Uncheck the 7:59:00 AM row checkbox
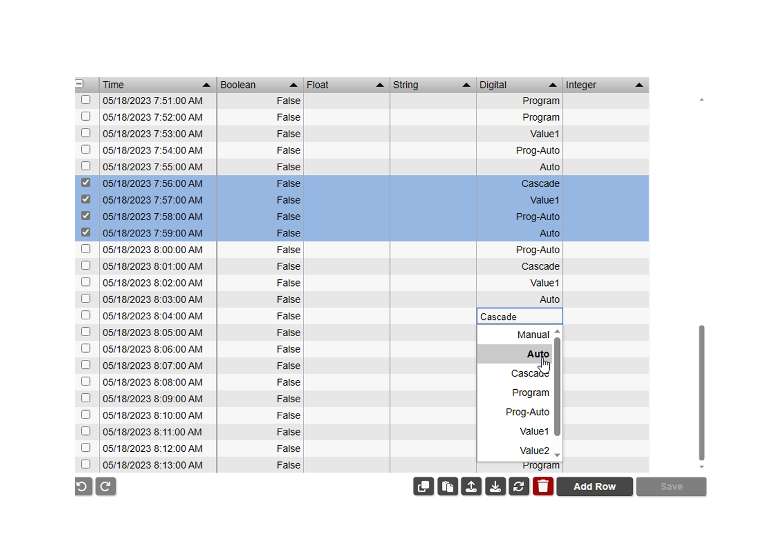 [x=86, y=232]
